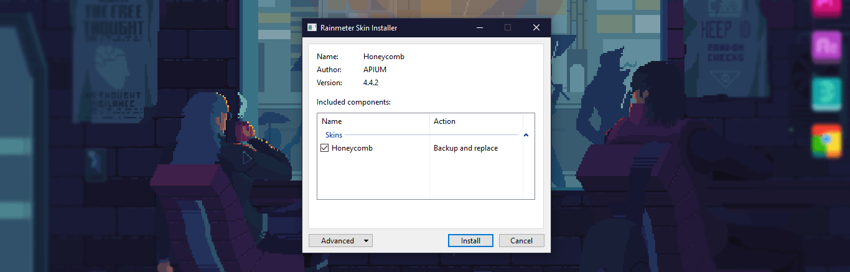Open the Advanced dropdown arrow
This screenshot has width=850, height=272.
coord(366,241)
